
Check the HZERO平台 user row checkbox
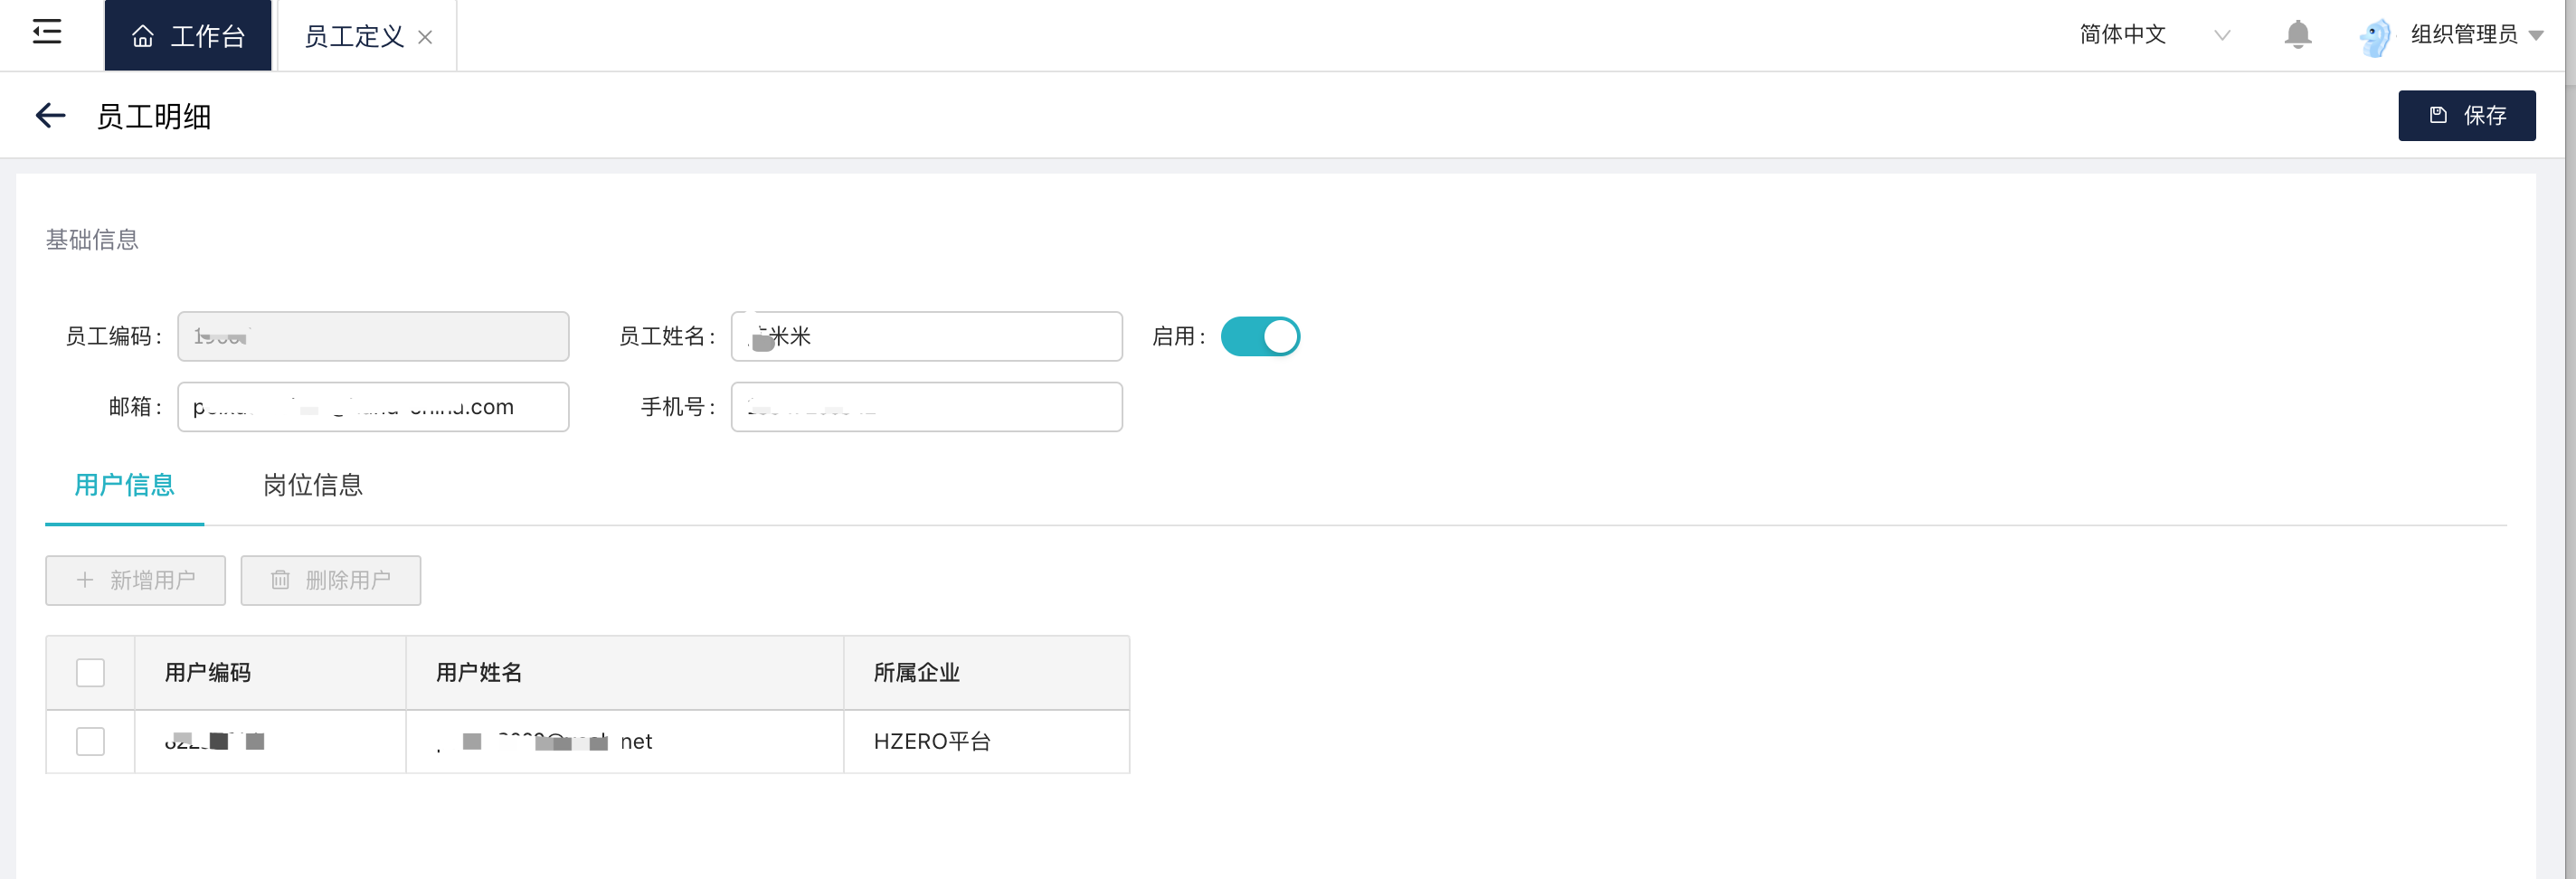click(90, 741)
